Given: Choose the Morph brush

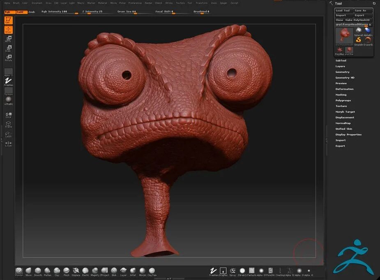Looking at the screenshot, I should [x=143, y=271].
